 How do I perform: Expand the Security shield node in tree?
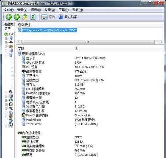coord(6,117)
